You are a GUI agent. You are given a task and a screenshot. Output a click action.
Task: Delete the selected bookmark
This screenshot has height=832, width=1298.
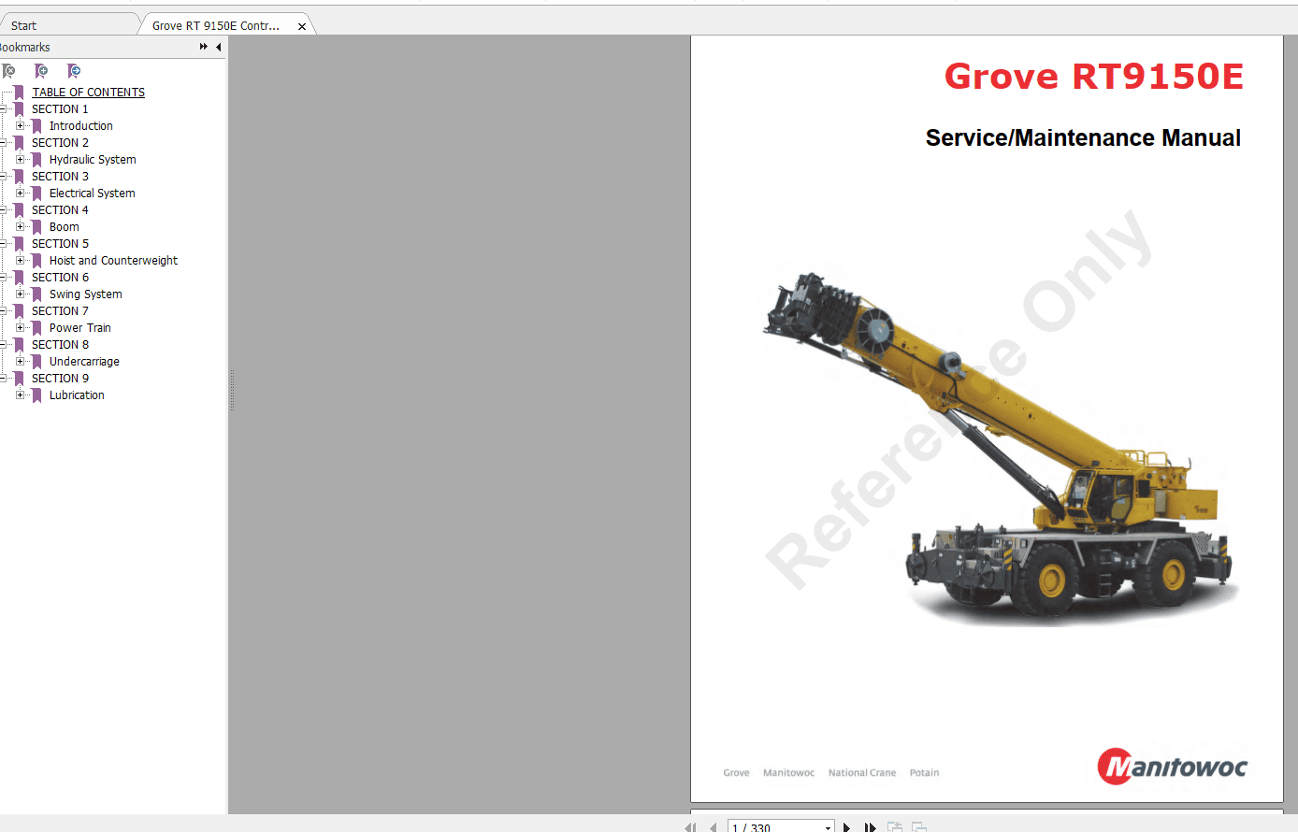click(8, 71)
